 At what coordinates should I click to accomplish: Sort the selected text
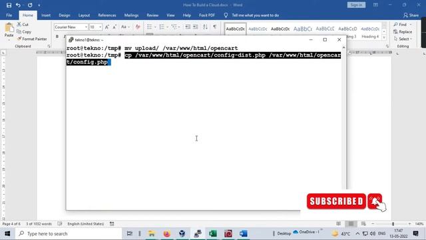205,27
